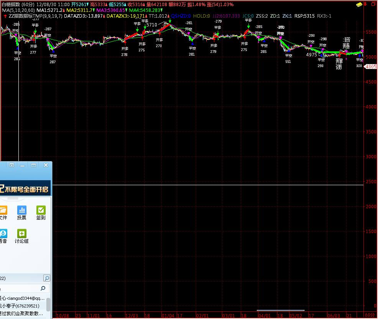Click the member search input field

19,288
